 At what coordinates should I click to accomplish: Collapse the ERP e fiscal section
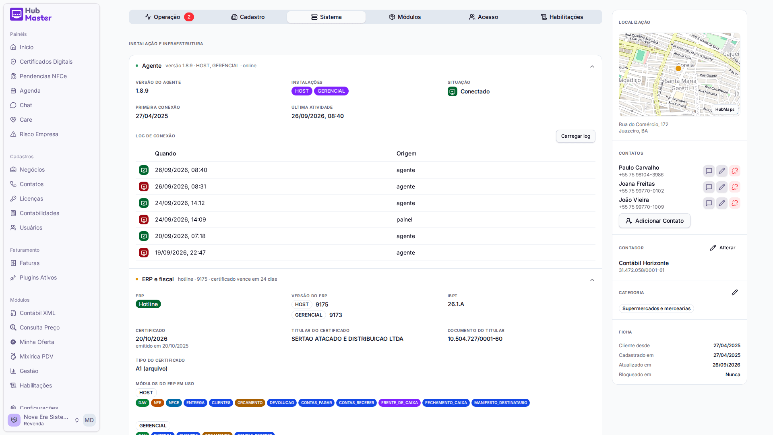[x=592, y=280]
